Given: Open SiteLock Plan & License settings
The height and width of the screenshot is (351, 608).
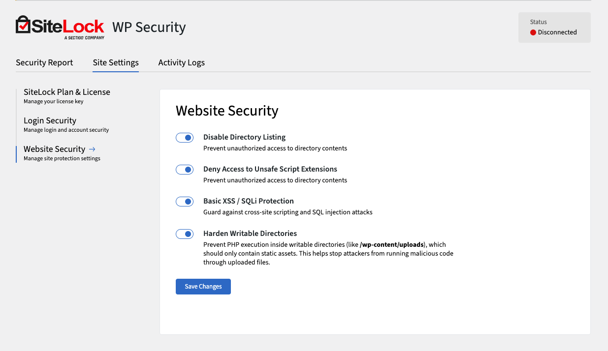Looking at the screenshot, I should [67, 92].
